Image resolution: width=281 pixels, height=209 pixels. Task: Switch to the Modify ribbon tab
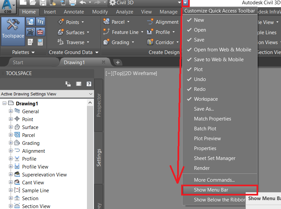coord(100,12)
